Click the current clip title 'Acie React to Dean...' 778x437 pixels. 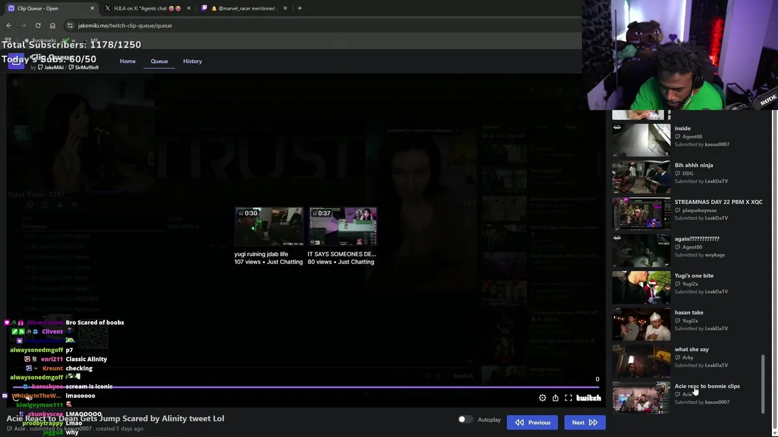[x=115, y=418]
